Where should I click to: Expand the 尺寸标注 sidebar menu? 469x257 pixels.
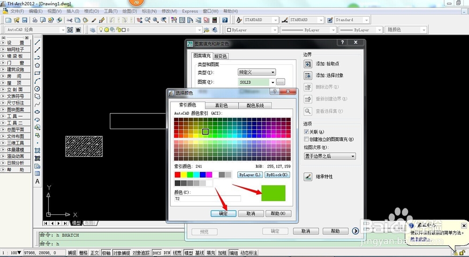pyautogui.click(x=15, y=103)
